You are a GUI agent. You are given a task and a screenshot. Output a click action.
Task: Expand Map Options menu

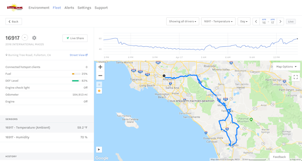click(286, 67)
